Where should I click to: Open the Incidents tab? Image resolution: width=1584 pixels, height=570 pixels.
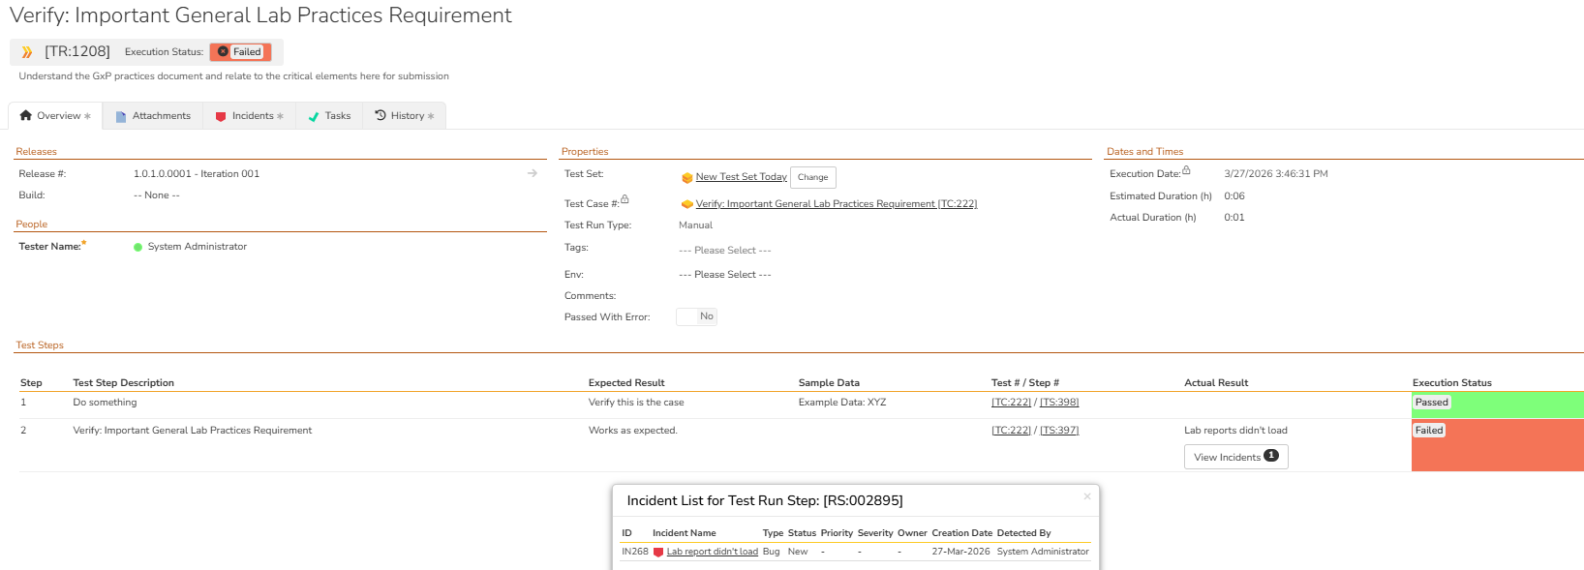tap(250, 116)
